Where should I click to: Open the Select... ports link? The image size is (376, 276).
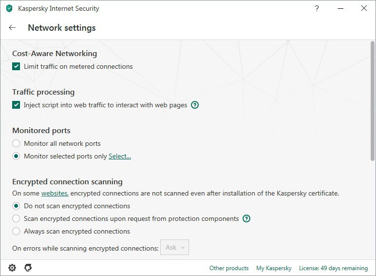(x=120, y=156)
